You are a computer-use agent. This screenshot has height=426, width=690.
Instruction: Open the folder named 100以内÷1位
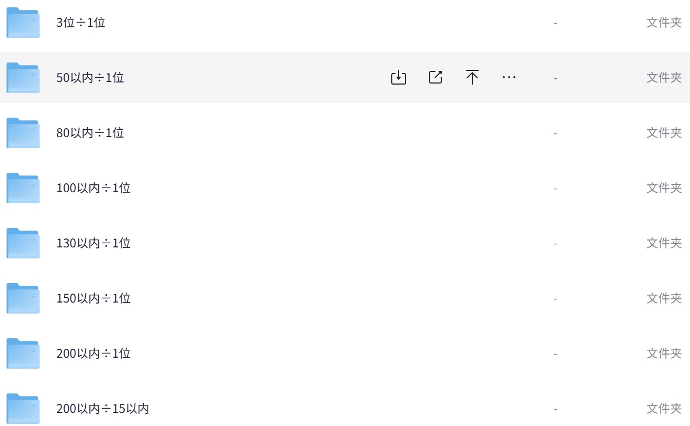(94, 188)
